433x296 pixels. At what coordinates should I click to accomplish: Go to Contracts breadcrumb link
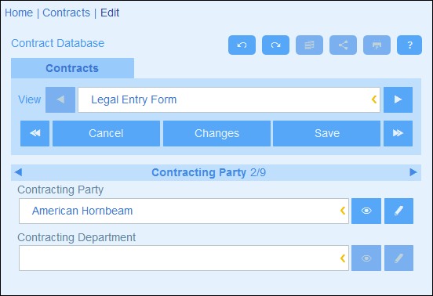coord(66,13)
